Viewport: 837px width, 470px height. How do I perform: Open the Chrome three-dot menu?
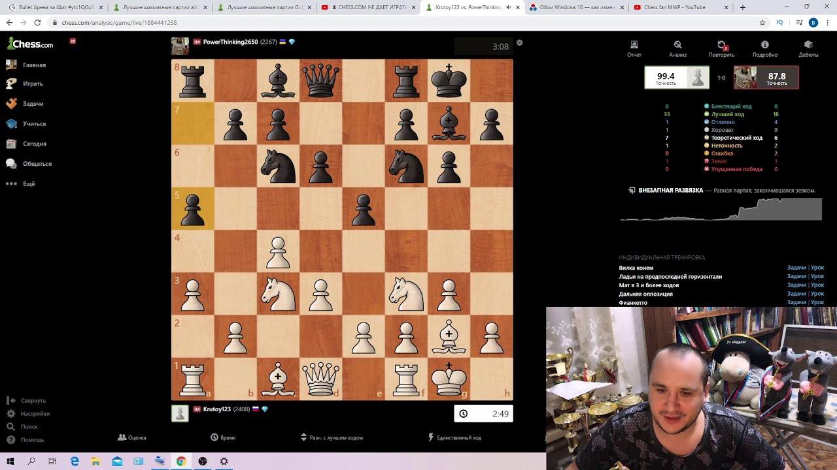coord(827,22)
